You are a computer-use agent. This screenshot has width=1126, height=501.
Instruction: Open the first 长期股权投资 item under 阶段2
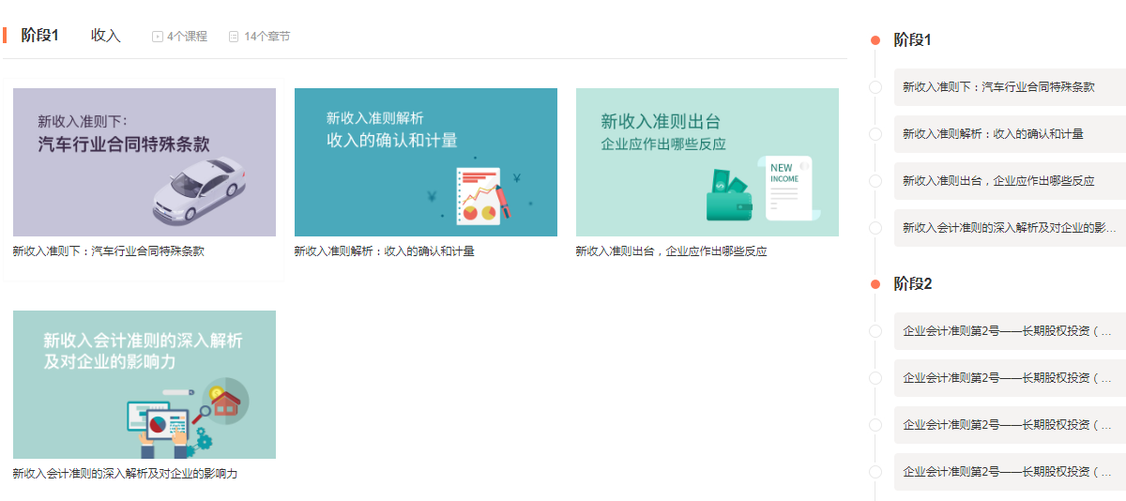[x=1007, y=331]
